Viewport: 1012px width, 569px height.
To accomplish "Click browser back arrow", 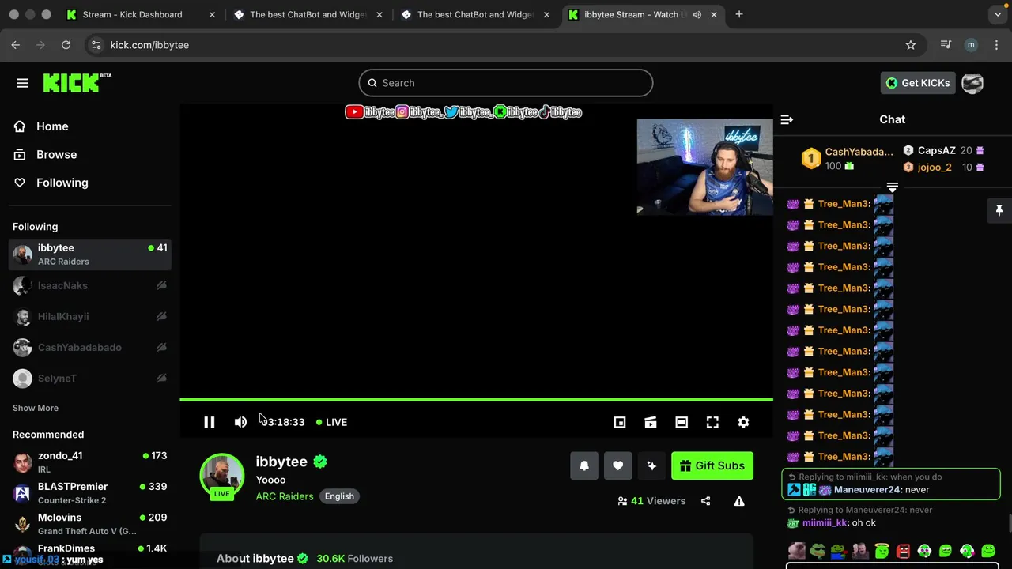I will tap(16, 45).
